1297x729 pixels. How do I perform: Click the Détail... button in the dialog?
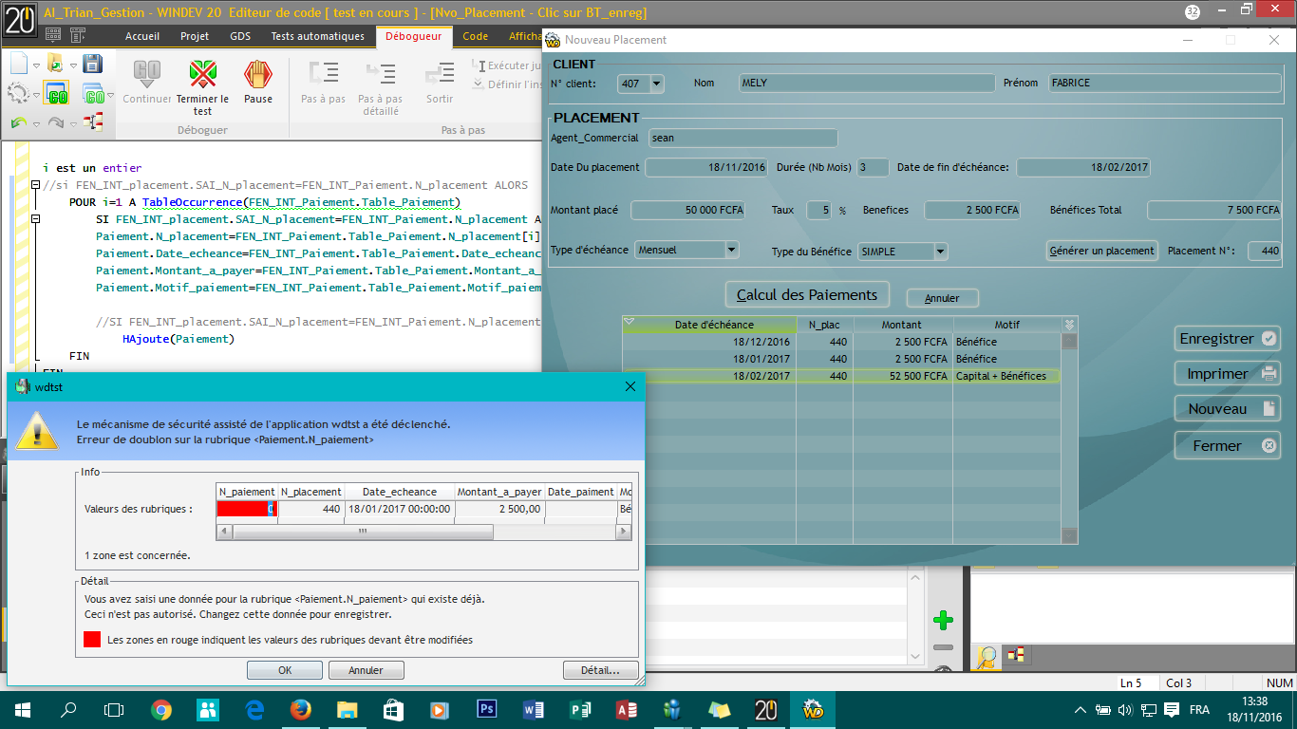tap(600, 670)
